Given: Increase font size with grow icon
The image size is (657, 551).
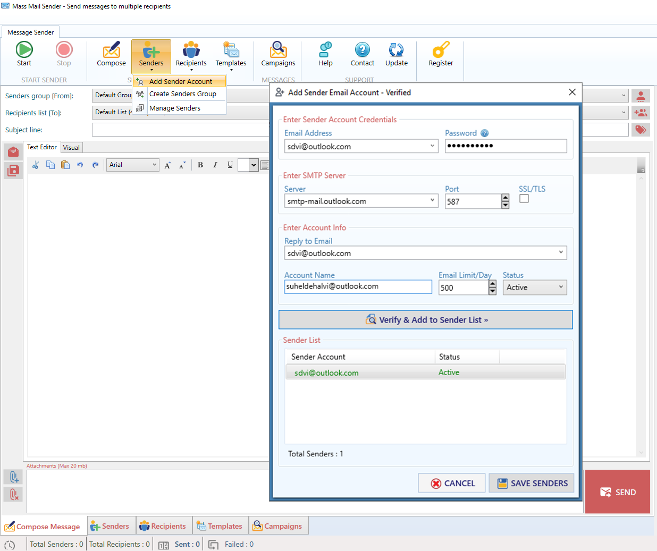Looking at the screenshot, I should click(167, 165).
